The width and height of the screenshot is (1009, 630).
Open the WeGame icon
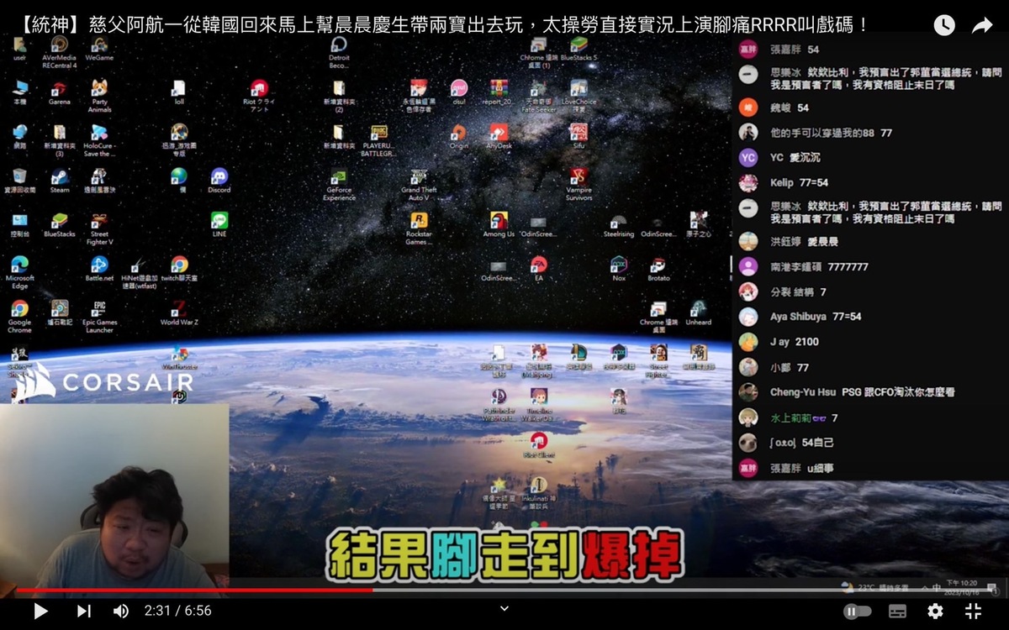coord(99,48)
